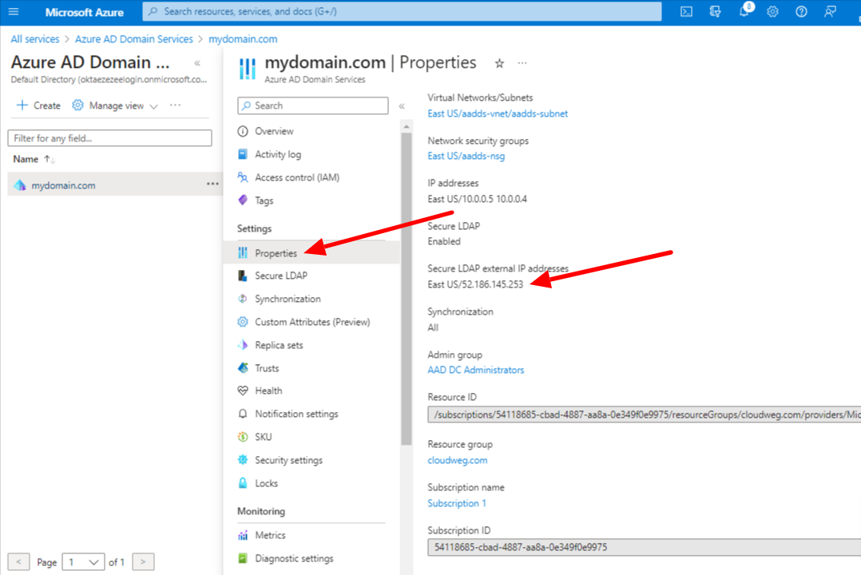Click the Resource ID field
Viewport: 861px width, 575px height.
coord(644,414)
